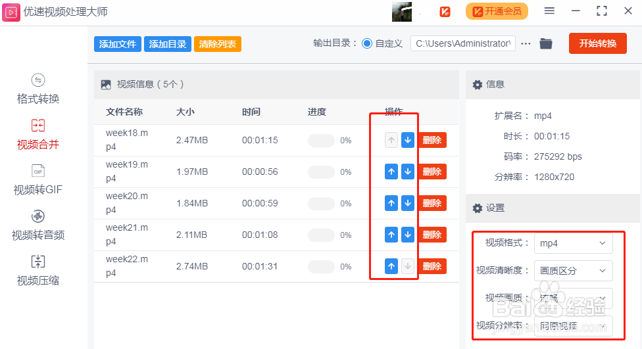Open the video resolution (视频分辨率) dropdown
The width and height of the screenshot is (642, 349).
pos(573,326)
